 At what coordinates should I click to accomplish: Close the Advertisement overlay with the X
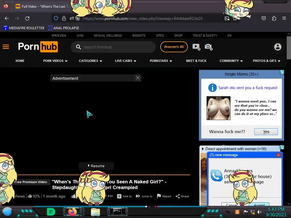tap(138, 78)
